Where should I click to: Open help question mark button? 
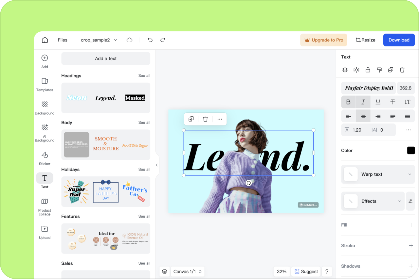327,271
